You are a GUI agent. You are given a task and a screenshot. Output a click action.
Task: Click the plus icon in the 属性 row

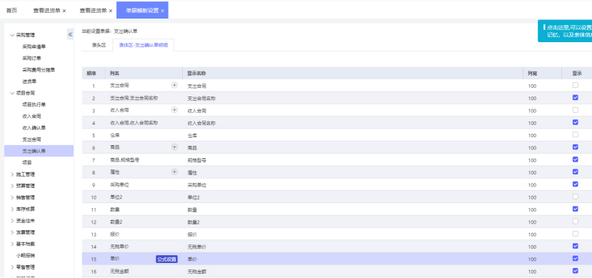click(174, 172)
